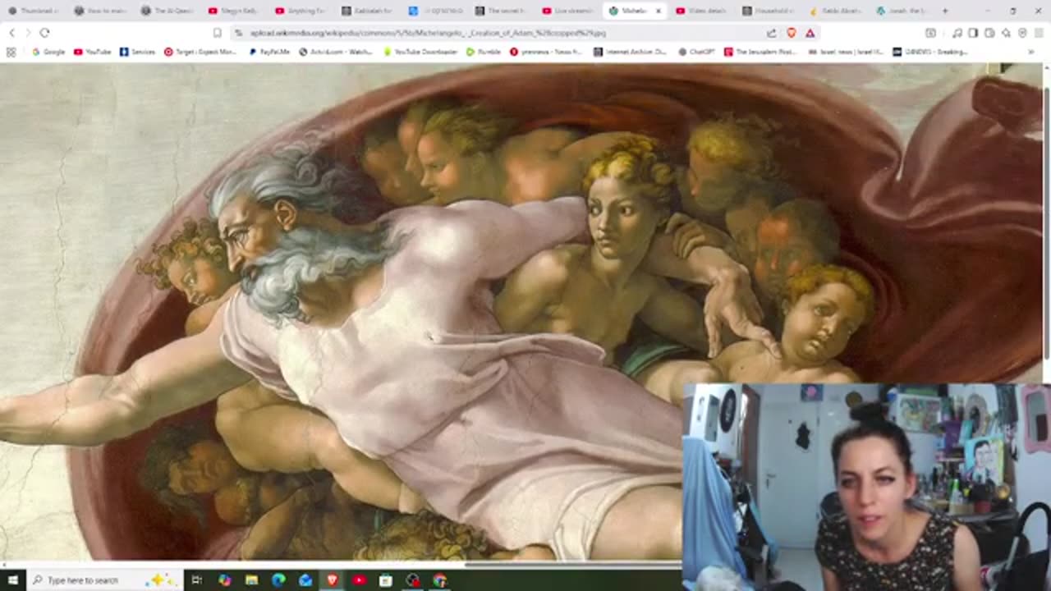Switch to the Megyn Kelly tab

click(233, 11)
